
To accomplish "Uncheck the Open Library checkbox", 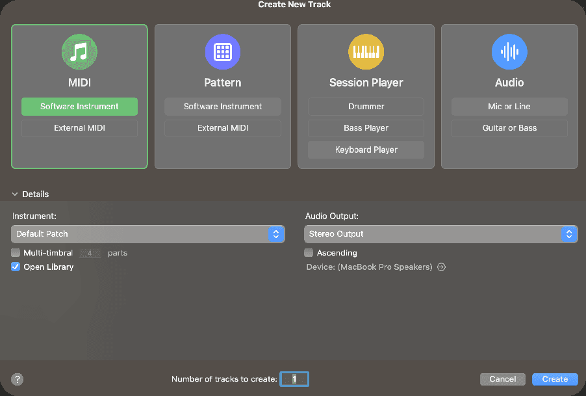I will pyautogui.click(x=16, y=267).
